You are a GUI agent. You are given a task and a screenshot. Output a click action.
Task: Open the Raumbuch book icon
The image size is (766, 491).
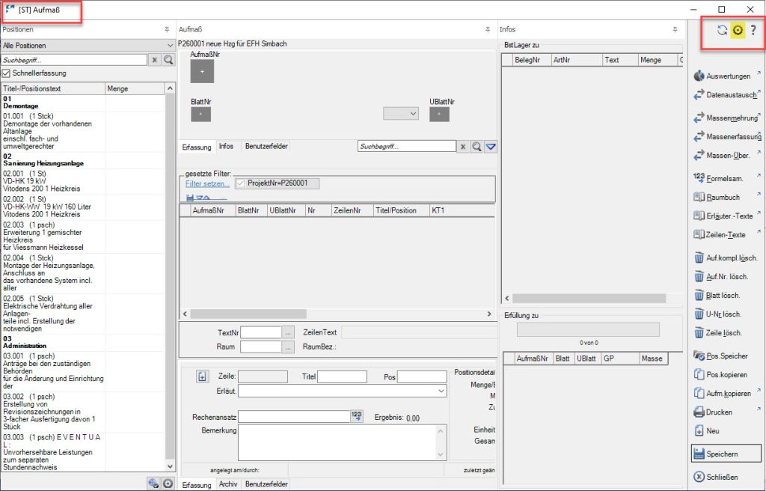(699, 197)
